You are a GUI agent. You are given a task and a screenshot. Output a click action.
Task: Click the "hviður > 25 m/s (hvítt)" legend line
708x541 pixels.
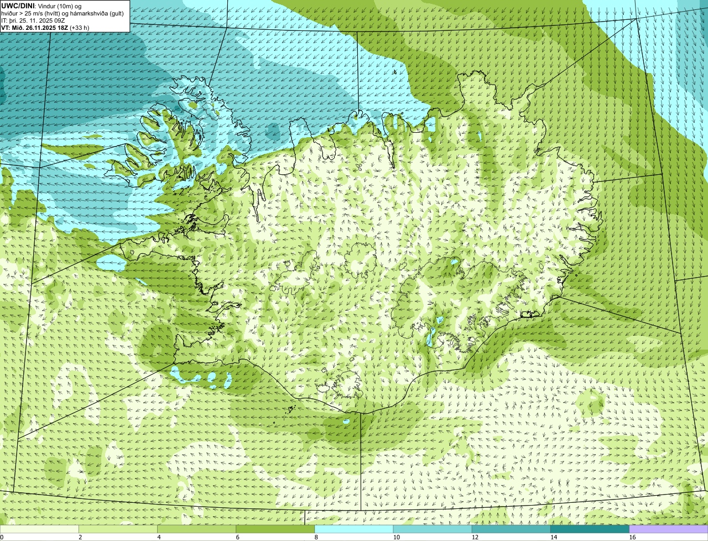(63, 13)
